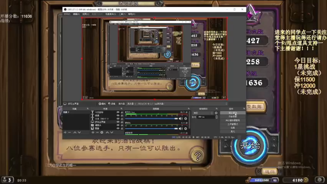Toggle visibility of 战绩 text source
Screen dimensions: 327x184
(118, 115)
